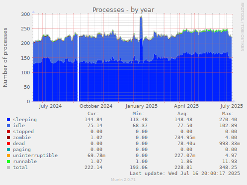
Task: Click the dead legend color swatch
Action: point(8,144)
